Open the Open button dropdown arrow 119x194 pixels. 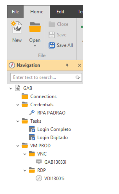(x=35, y=46)
